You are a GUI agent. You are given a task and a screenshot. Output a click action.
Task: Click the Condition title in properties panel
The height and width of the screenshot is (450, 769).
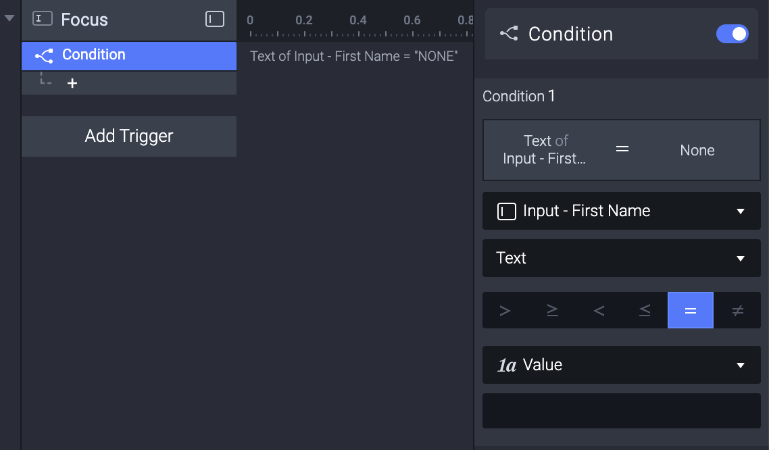click(570, 34)
